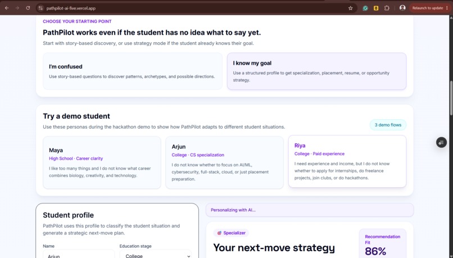Focus the Name input field

(x=79, y=255)
